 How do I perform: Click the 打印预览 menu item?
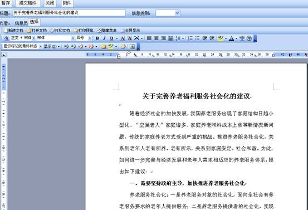84,31
